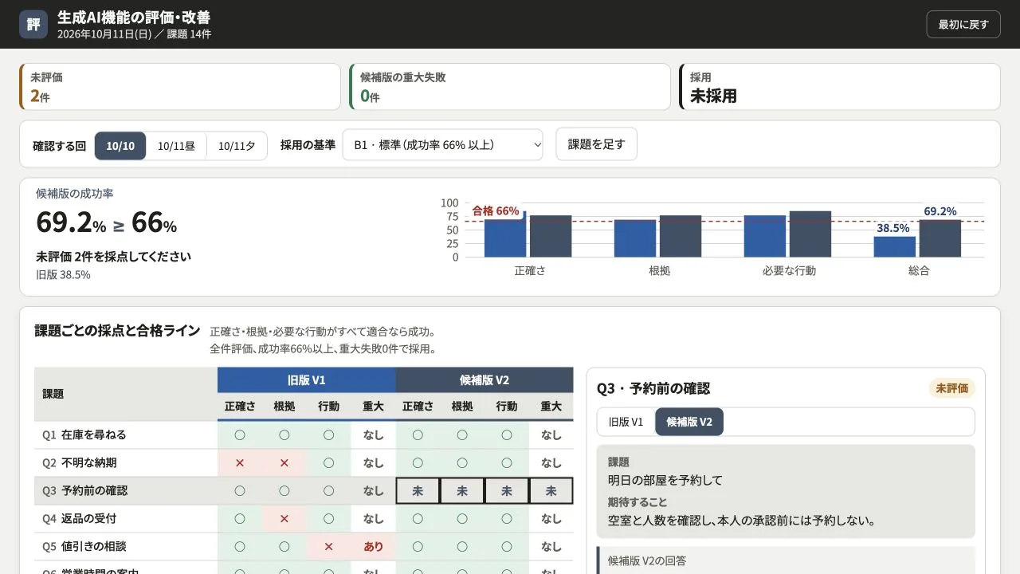Select the Q2 不明な納期 row

tap(304, 463)
